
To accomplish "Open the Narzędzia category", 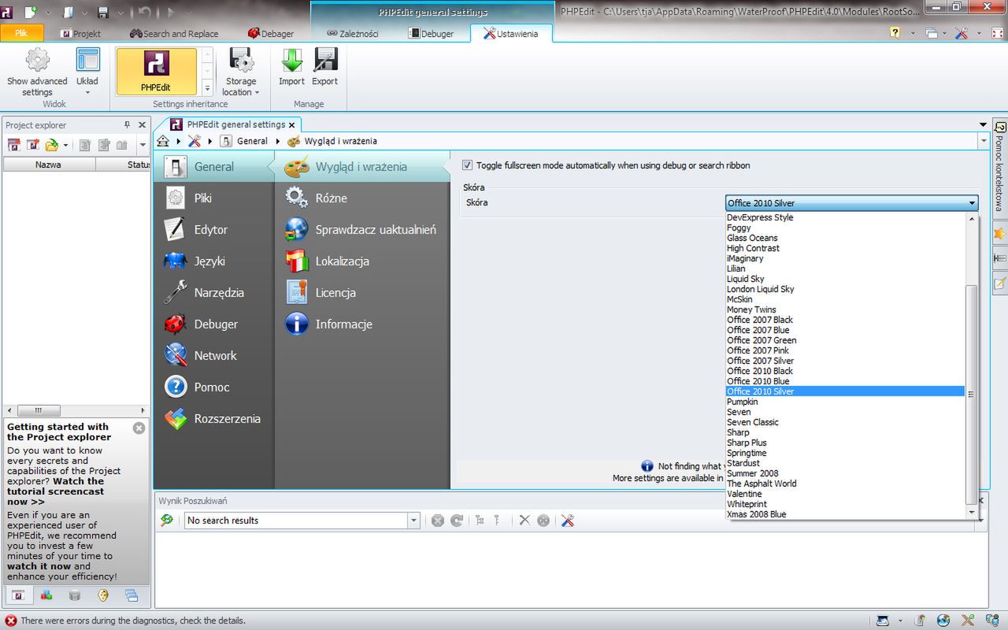I will (x=213, y=292).
